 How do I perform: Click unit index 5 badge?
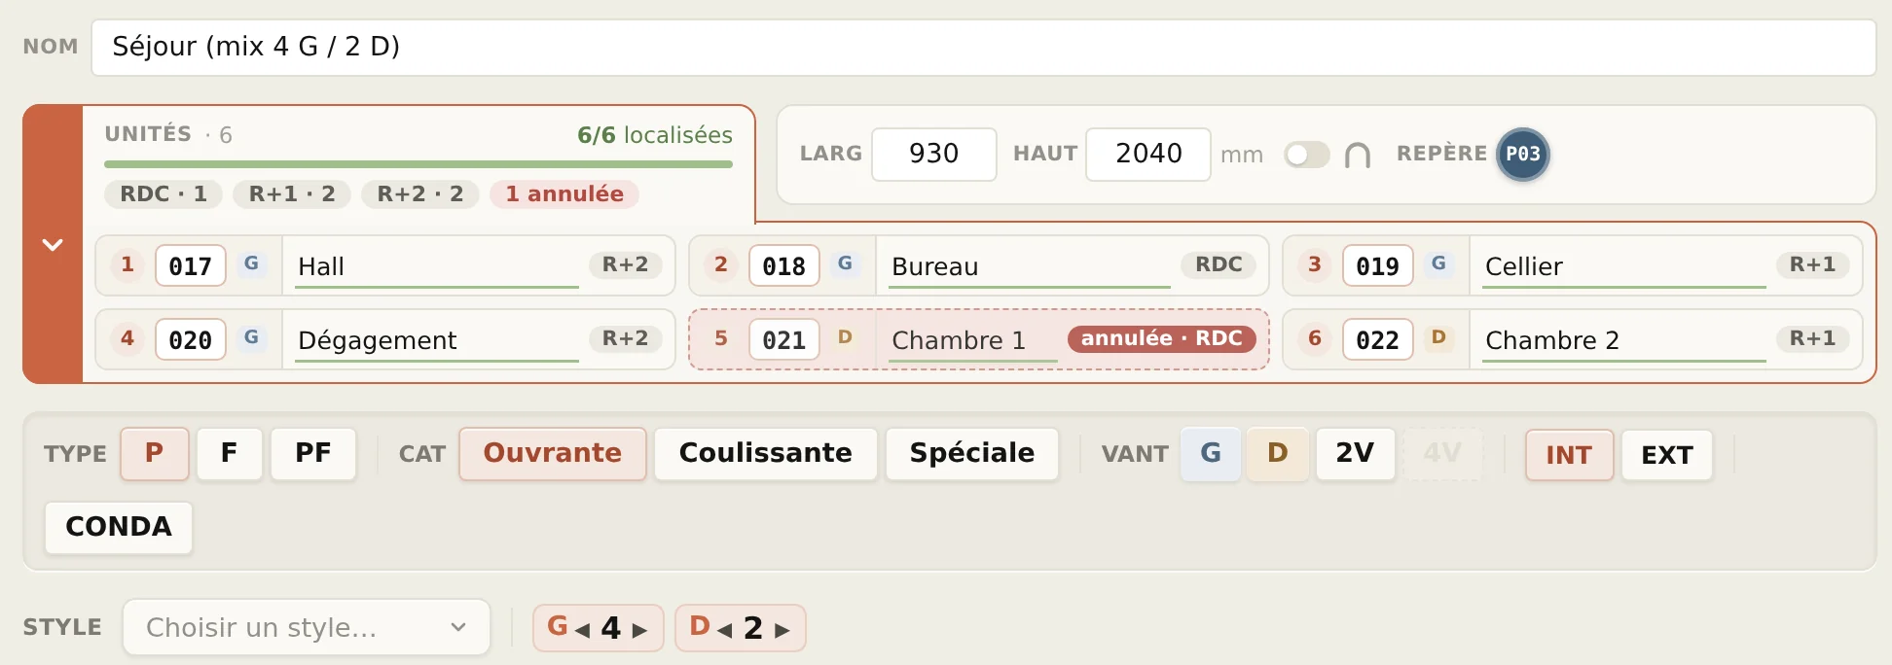click(721, 338)
